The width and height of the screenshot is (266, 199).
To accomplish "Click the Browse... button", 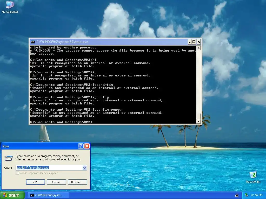I will tap(77, 182).
